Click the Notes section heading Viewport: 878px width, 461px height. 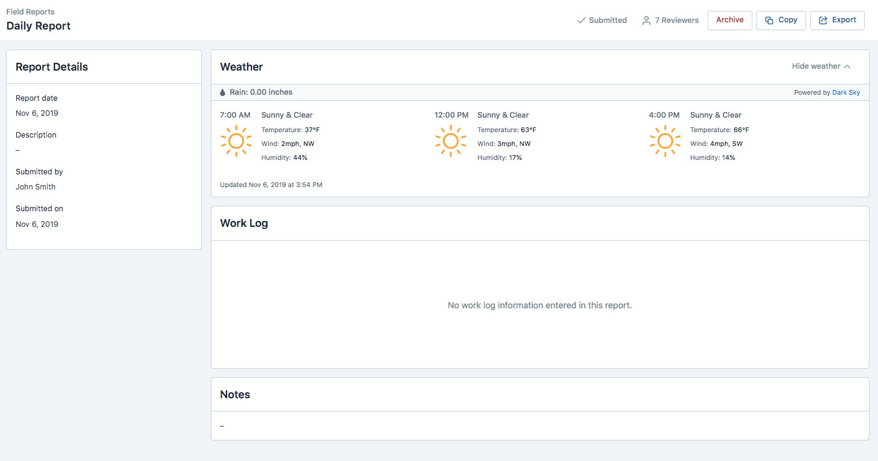[x=235, y=395]
